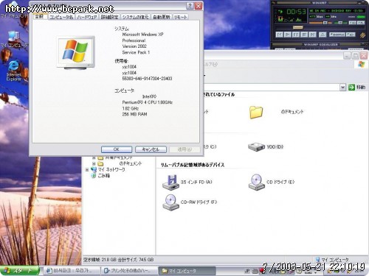Skip to next track in Winamp
The height and width of the screenshot is (276, 369).
pyautogui.click(x=313, y=35)
